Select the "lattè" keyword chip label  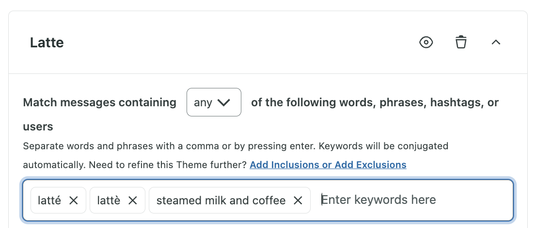pos(109,200)
